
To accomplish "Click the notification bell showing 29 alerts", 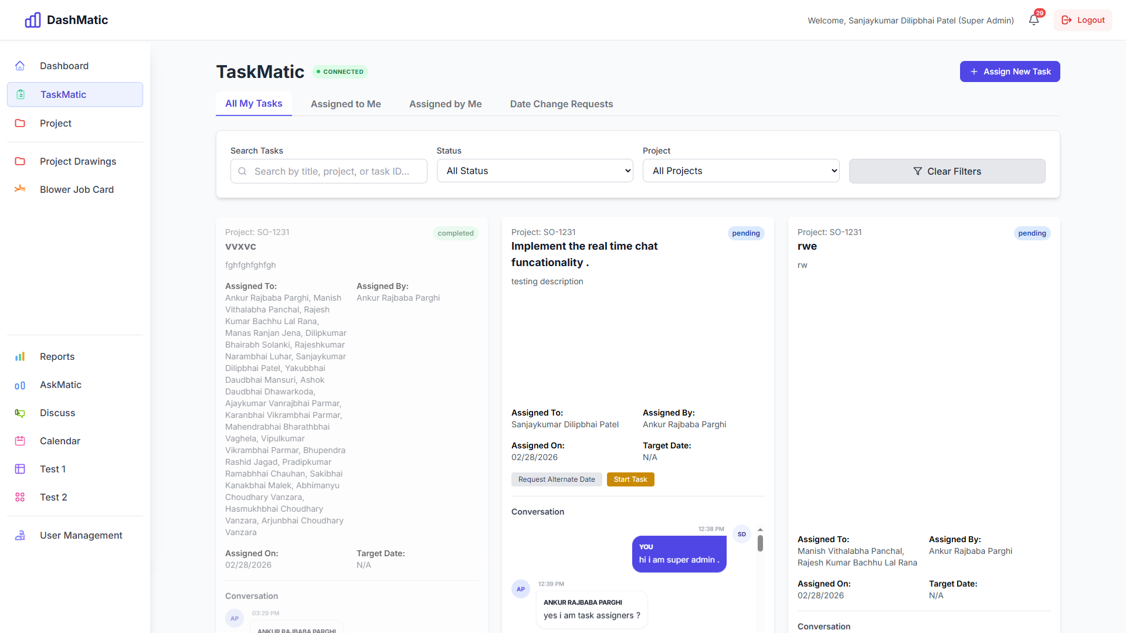I will point(1033,19).
